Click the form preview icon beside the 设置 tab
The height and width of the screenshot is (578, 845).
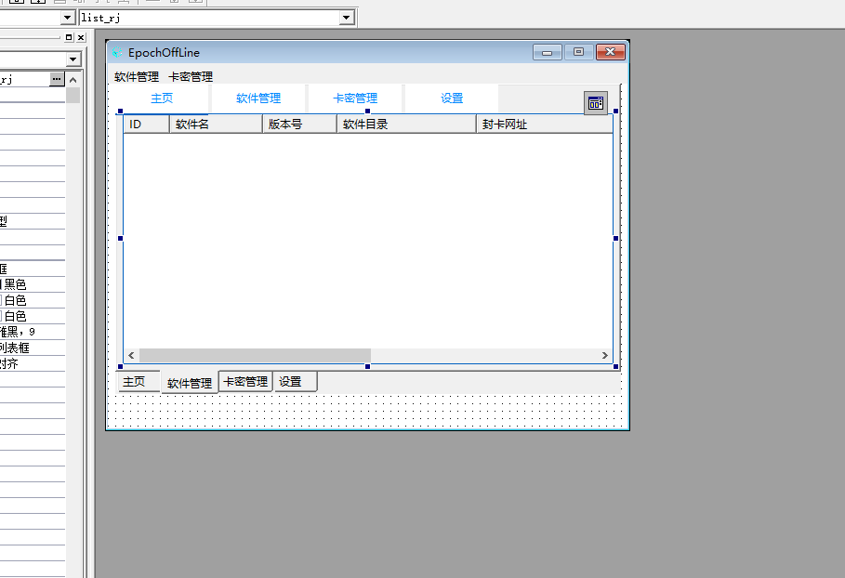point(594,102)
